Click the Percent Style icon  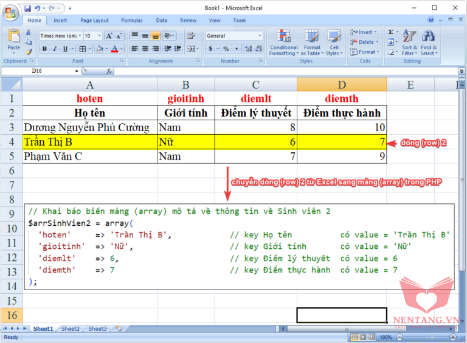[226, 49]
